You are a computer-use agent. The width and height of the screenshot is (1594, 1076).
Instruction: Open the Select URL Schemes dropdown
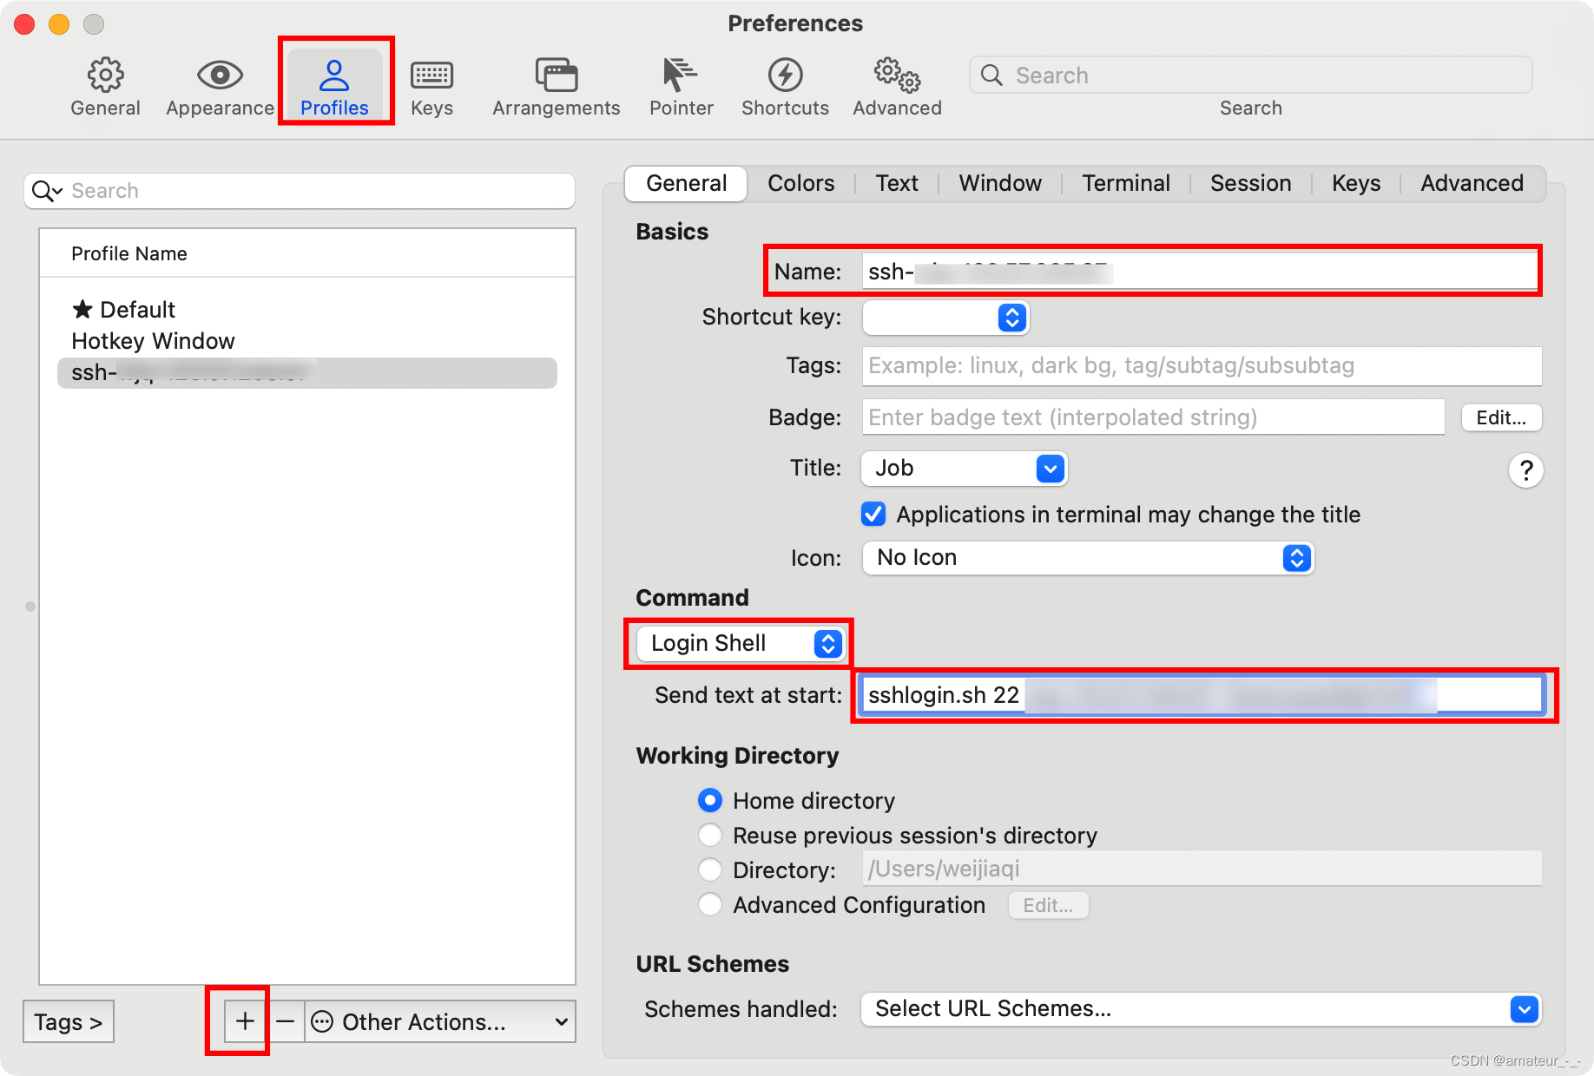click(1202, 1008)
